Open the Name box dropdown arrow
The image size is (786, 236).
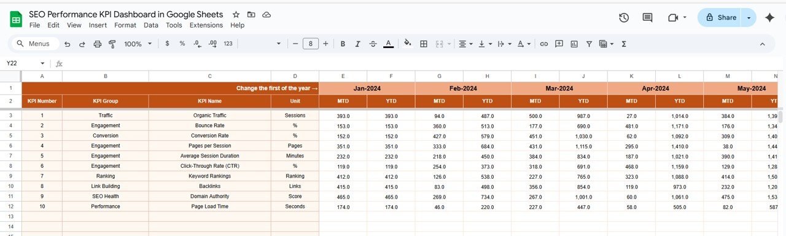tap(42, 63)
